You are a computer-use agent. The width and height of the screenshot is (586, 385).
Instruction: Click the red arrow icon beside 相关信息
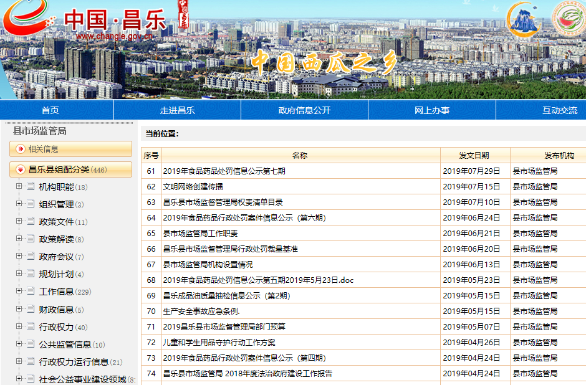[x=21, y=149]
